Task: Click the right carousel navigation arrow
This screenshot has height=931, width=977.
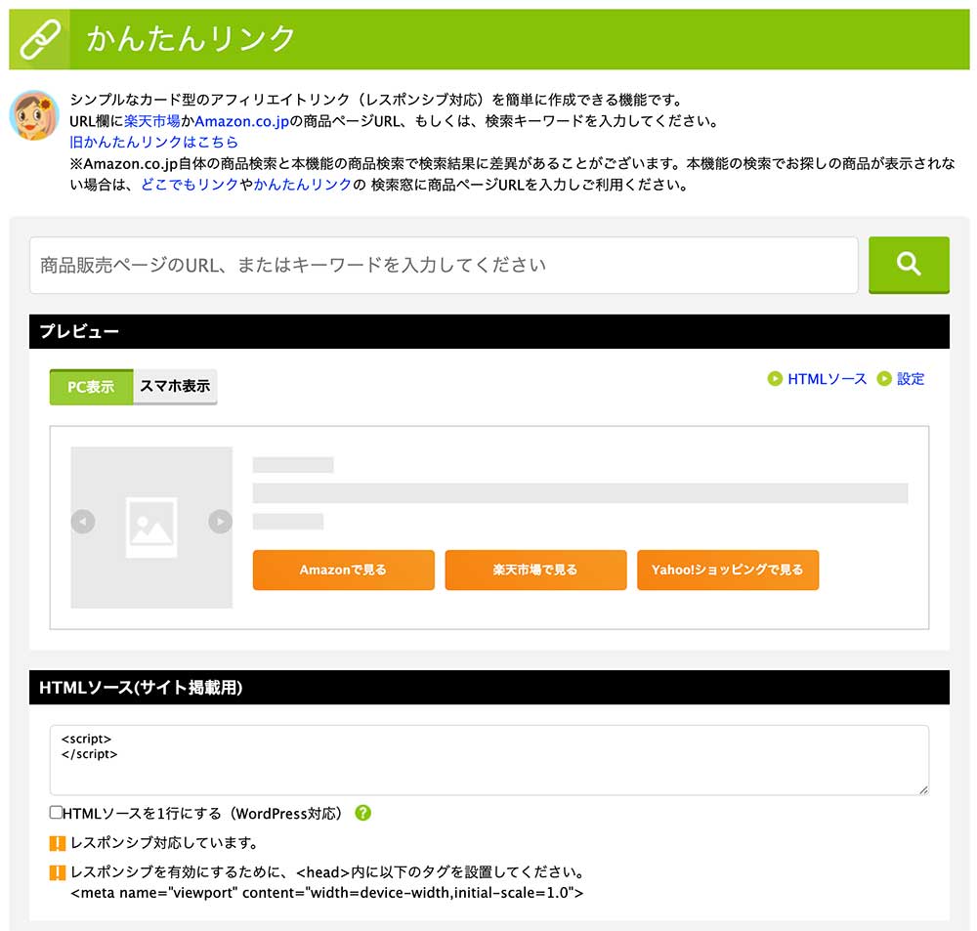Action: coord(219,521)
